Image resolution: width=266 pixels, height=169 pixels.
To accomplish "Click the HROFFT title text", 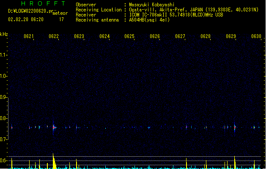I will [43, 3].
